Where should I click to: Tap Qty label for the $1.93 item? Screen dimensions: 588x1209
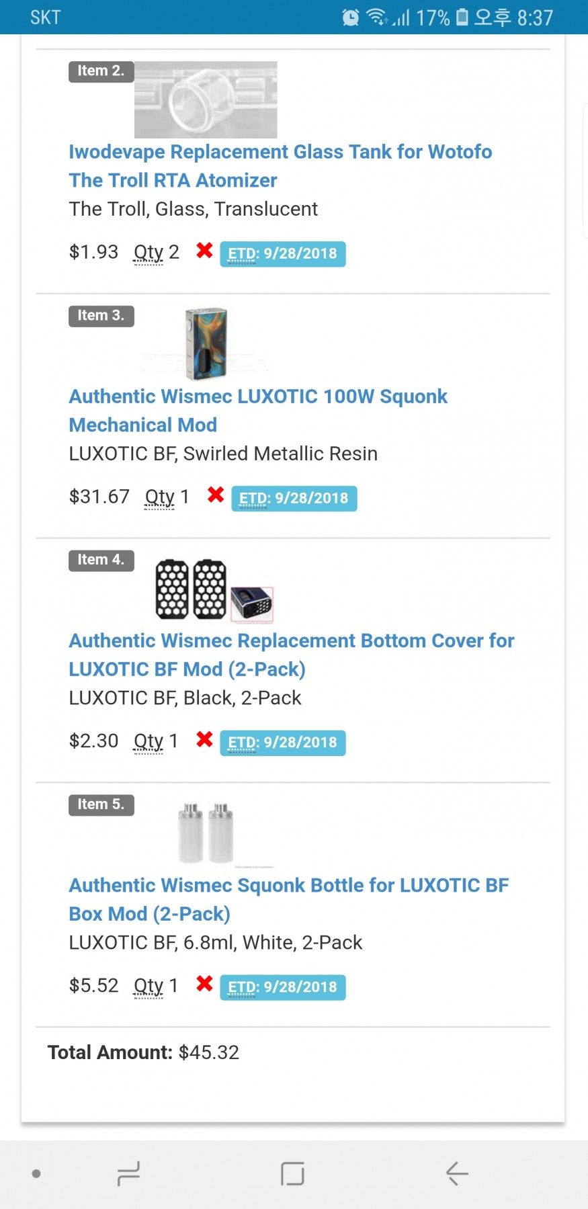click(149, 253)
